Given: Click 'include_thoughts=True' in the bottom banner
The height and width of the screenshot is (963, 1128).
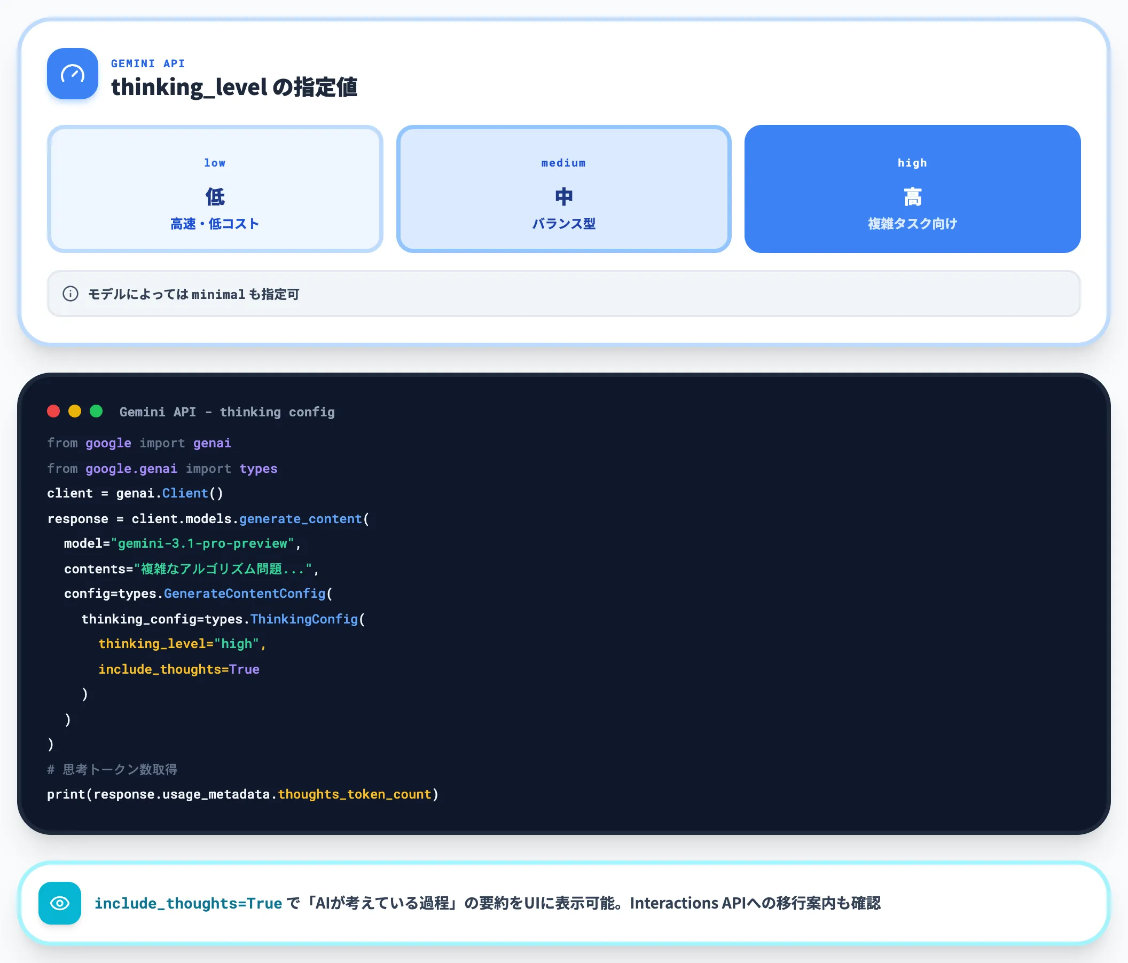Looking at the screenshot, I should [x=189, y=904].
